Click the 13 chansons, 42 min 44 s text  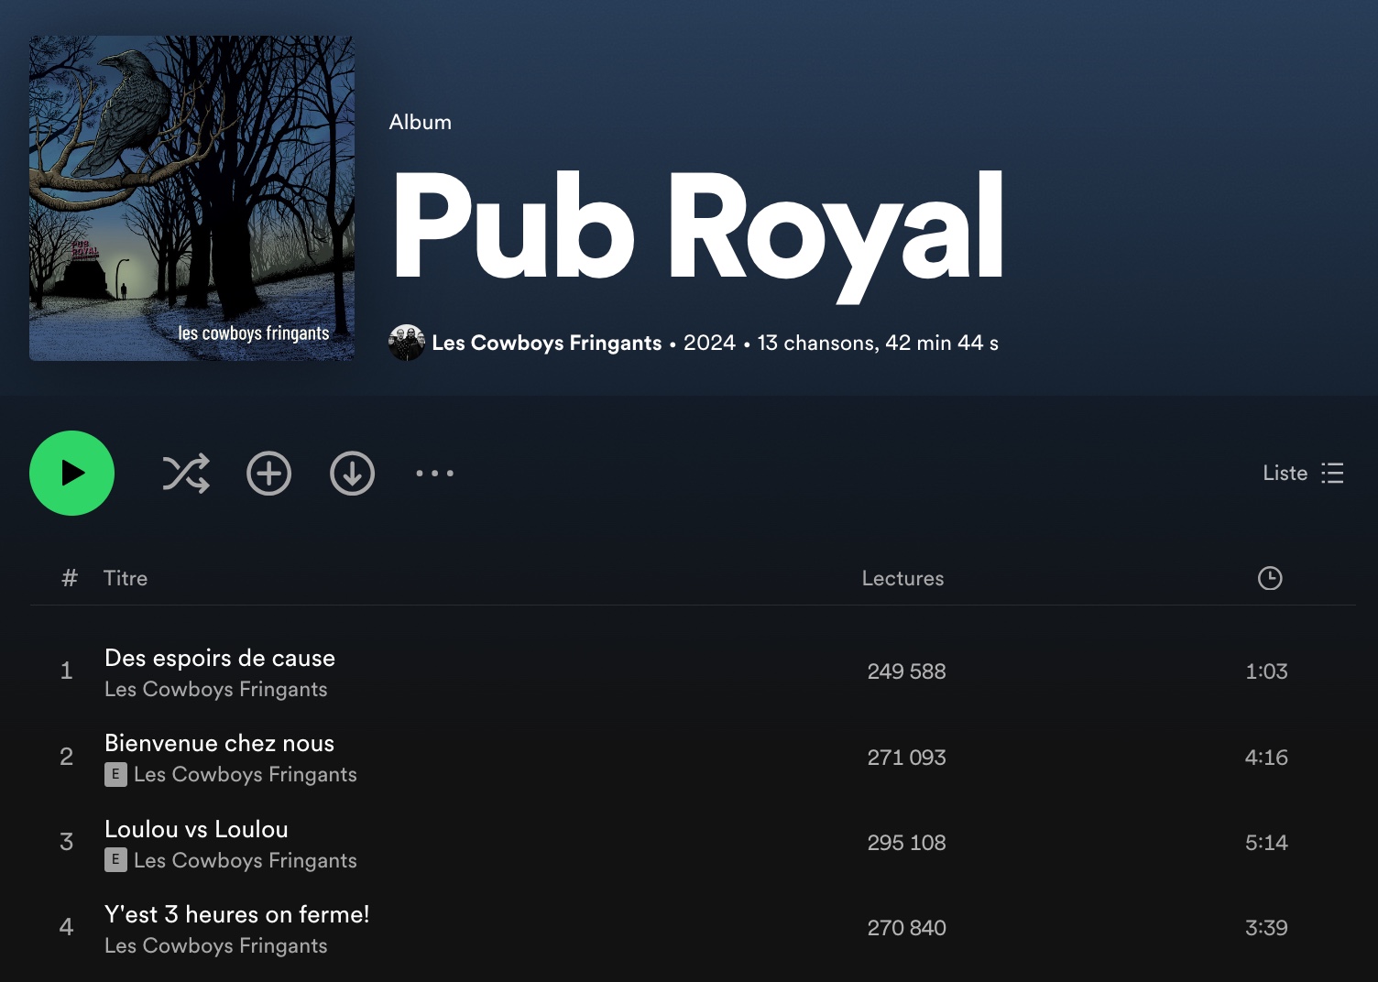878,343
